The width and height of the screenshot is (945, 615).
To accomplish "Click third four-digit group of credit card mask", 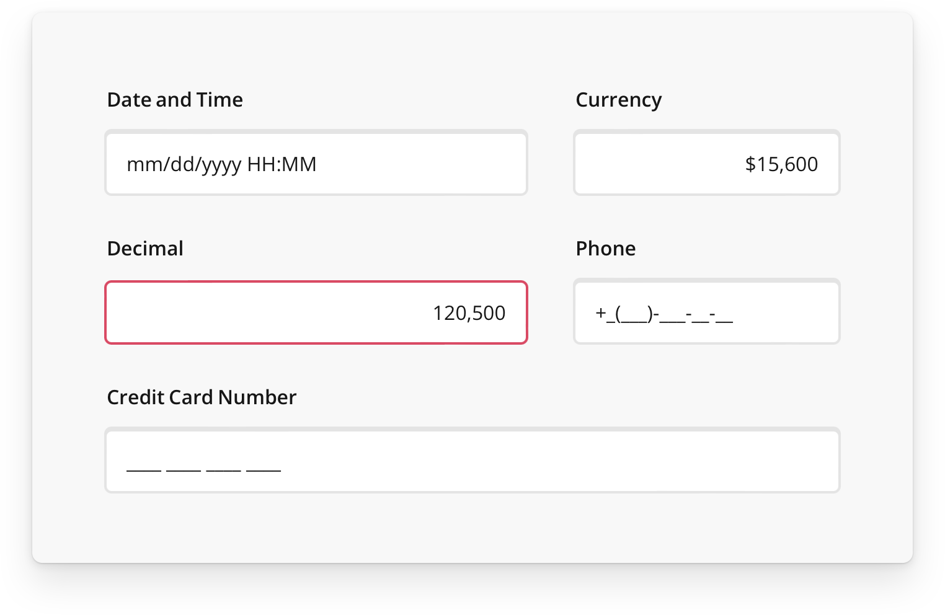I will pyautogui.click(x=223, y=468).
